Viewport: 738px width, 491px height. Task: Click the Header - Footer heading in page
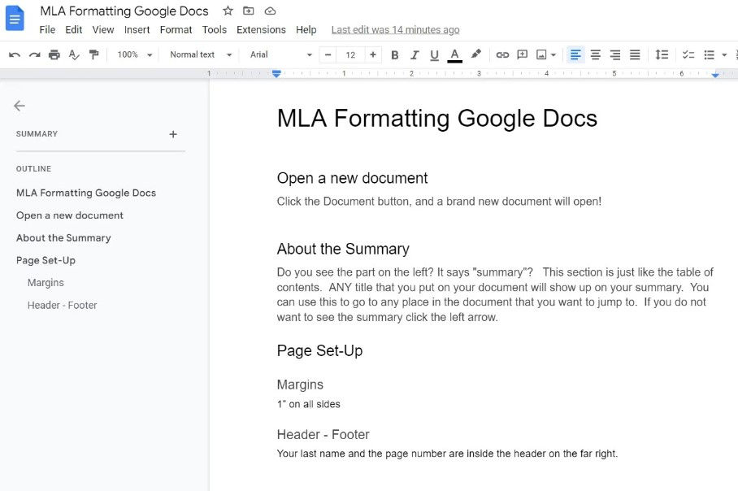(323, 434)
